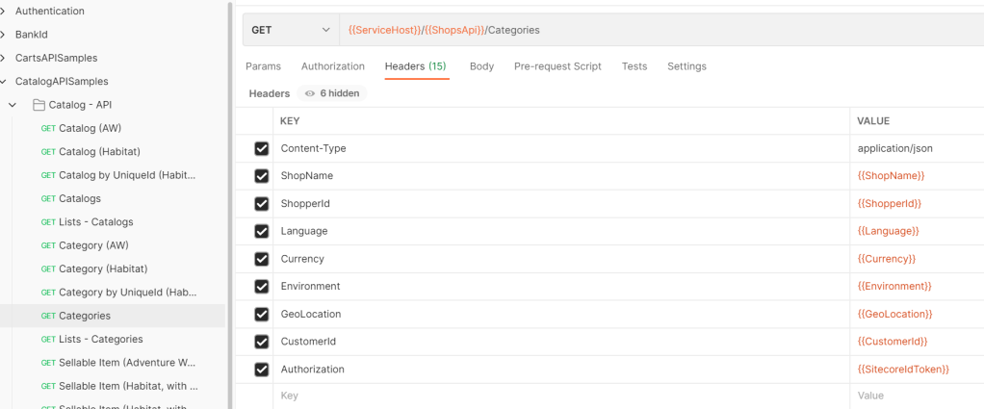Click the eye icon for hidden headers
984x409 pixels.
click(x=310, y=93)
